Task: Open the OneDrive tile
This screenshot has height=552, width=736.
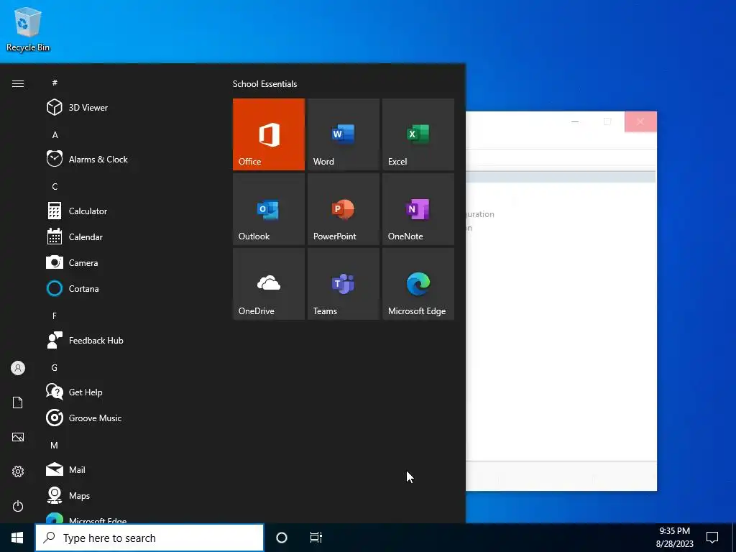Action: [x=269, y=284]
